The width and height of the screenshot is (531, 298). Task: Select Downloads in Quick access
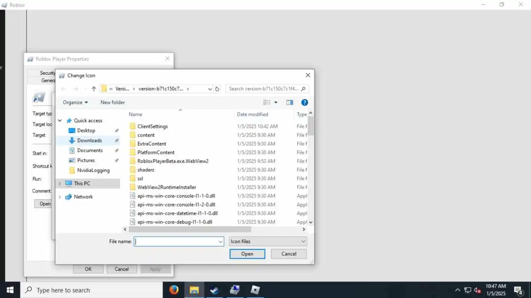[89, 140]
